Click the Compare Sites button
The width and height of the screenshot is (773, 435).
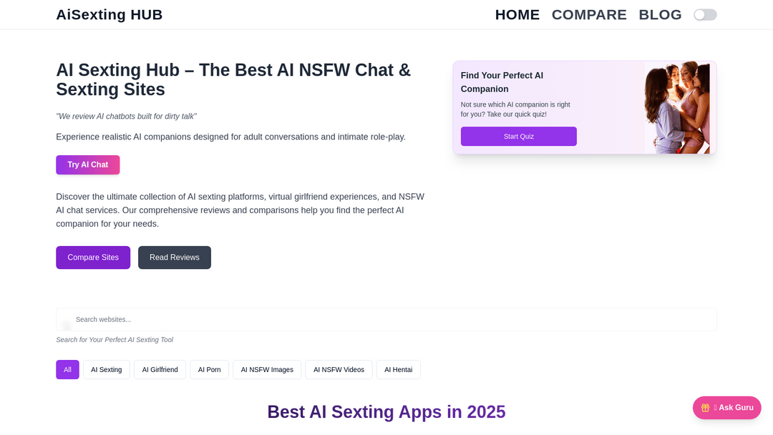click(x=93, y=258)
